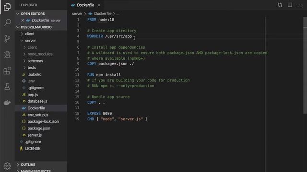Open the Source Control view icon
The width and height of the screenshot is (307, 172).
click(7, 39)
